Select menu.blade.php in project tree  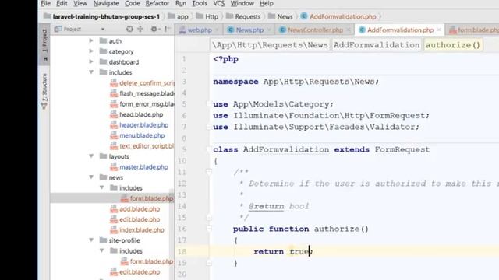137,135
